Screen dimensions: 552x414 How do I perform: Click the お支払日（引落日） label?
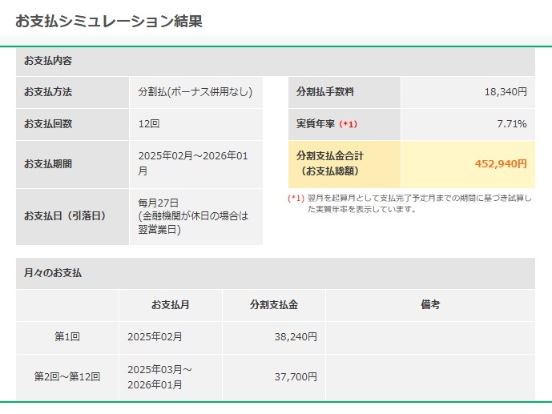coord(65,216)
